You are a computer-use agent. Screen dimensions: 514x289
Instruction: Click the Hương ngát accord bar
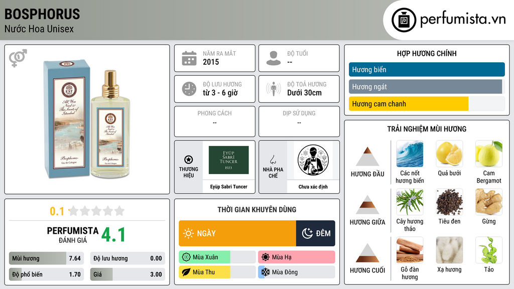coord(427,86)
